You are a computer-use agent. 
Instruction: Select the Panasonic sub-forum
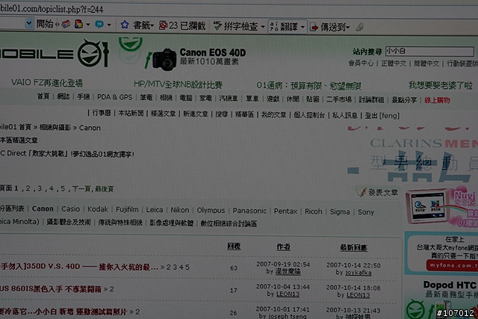pyautogui.click(x=249, y=211)
